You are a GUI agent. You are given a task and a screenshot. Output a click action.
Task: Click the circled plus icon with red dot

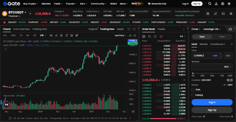coord(77,35)
